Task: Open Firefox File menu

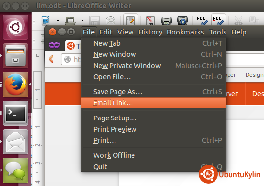Action: tap(89, 32)
